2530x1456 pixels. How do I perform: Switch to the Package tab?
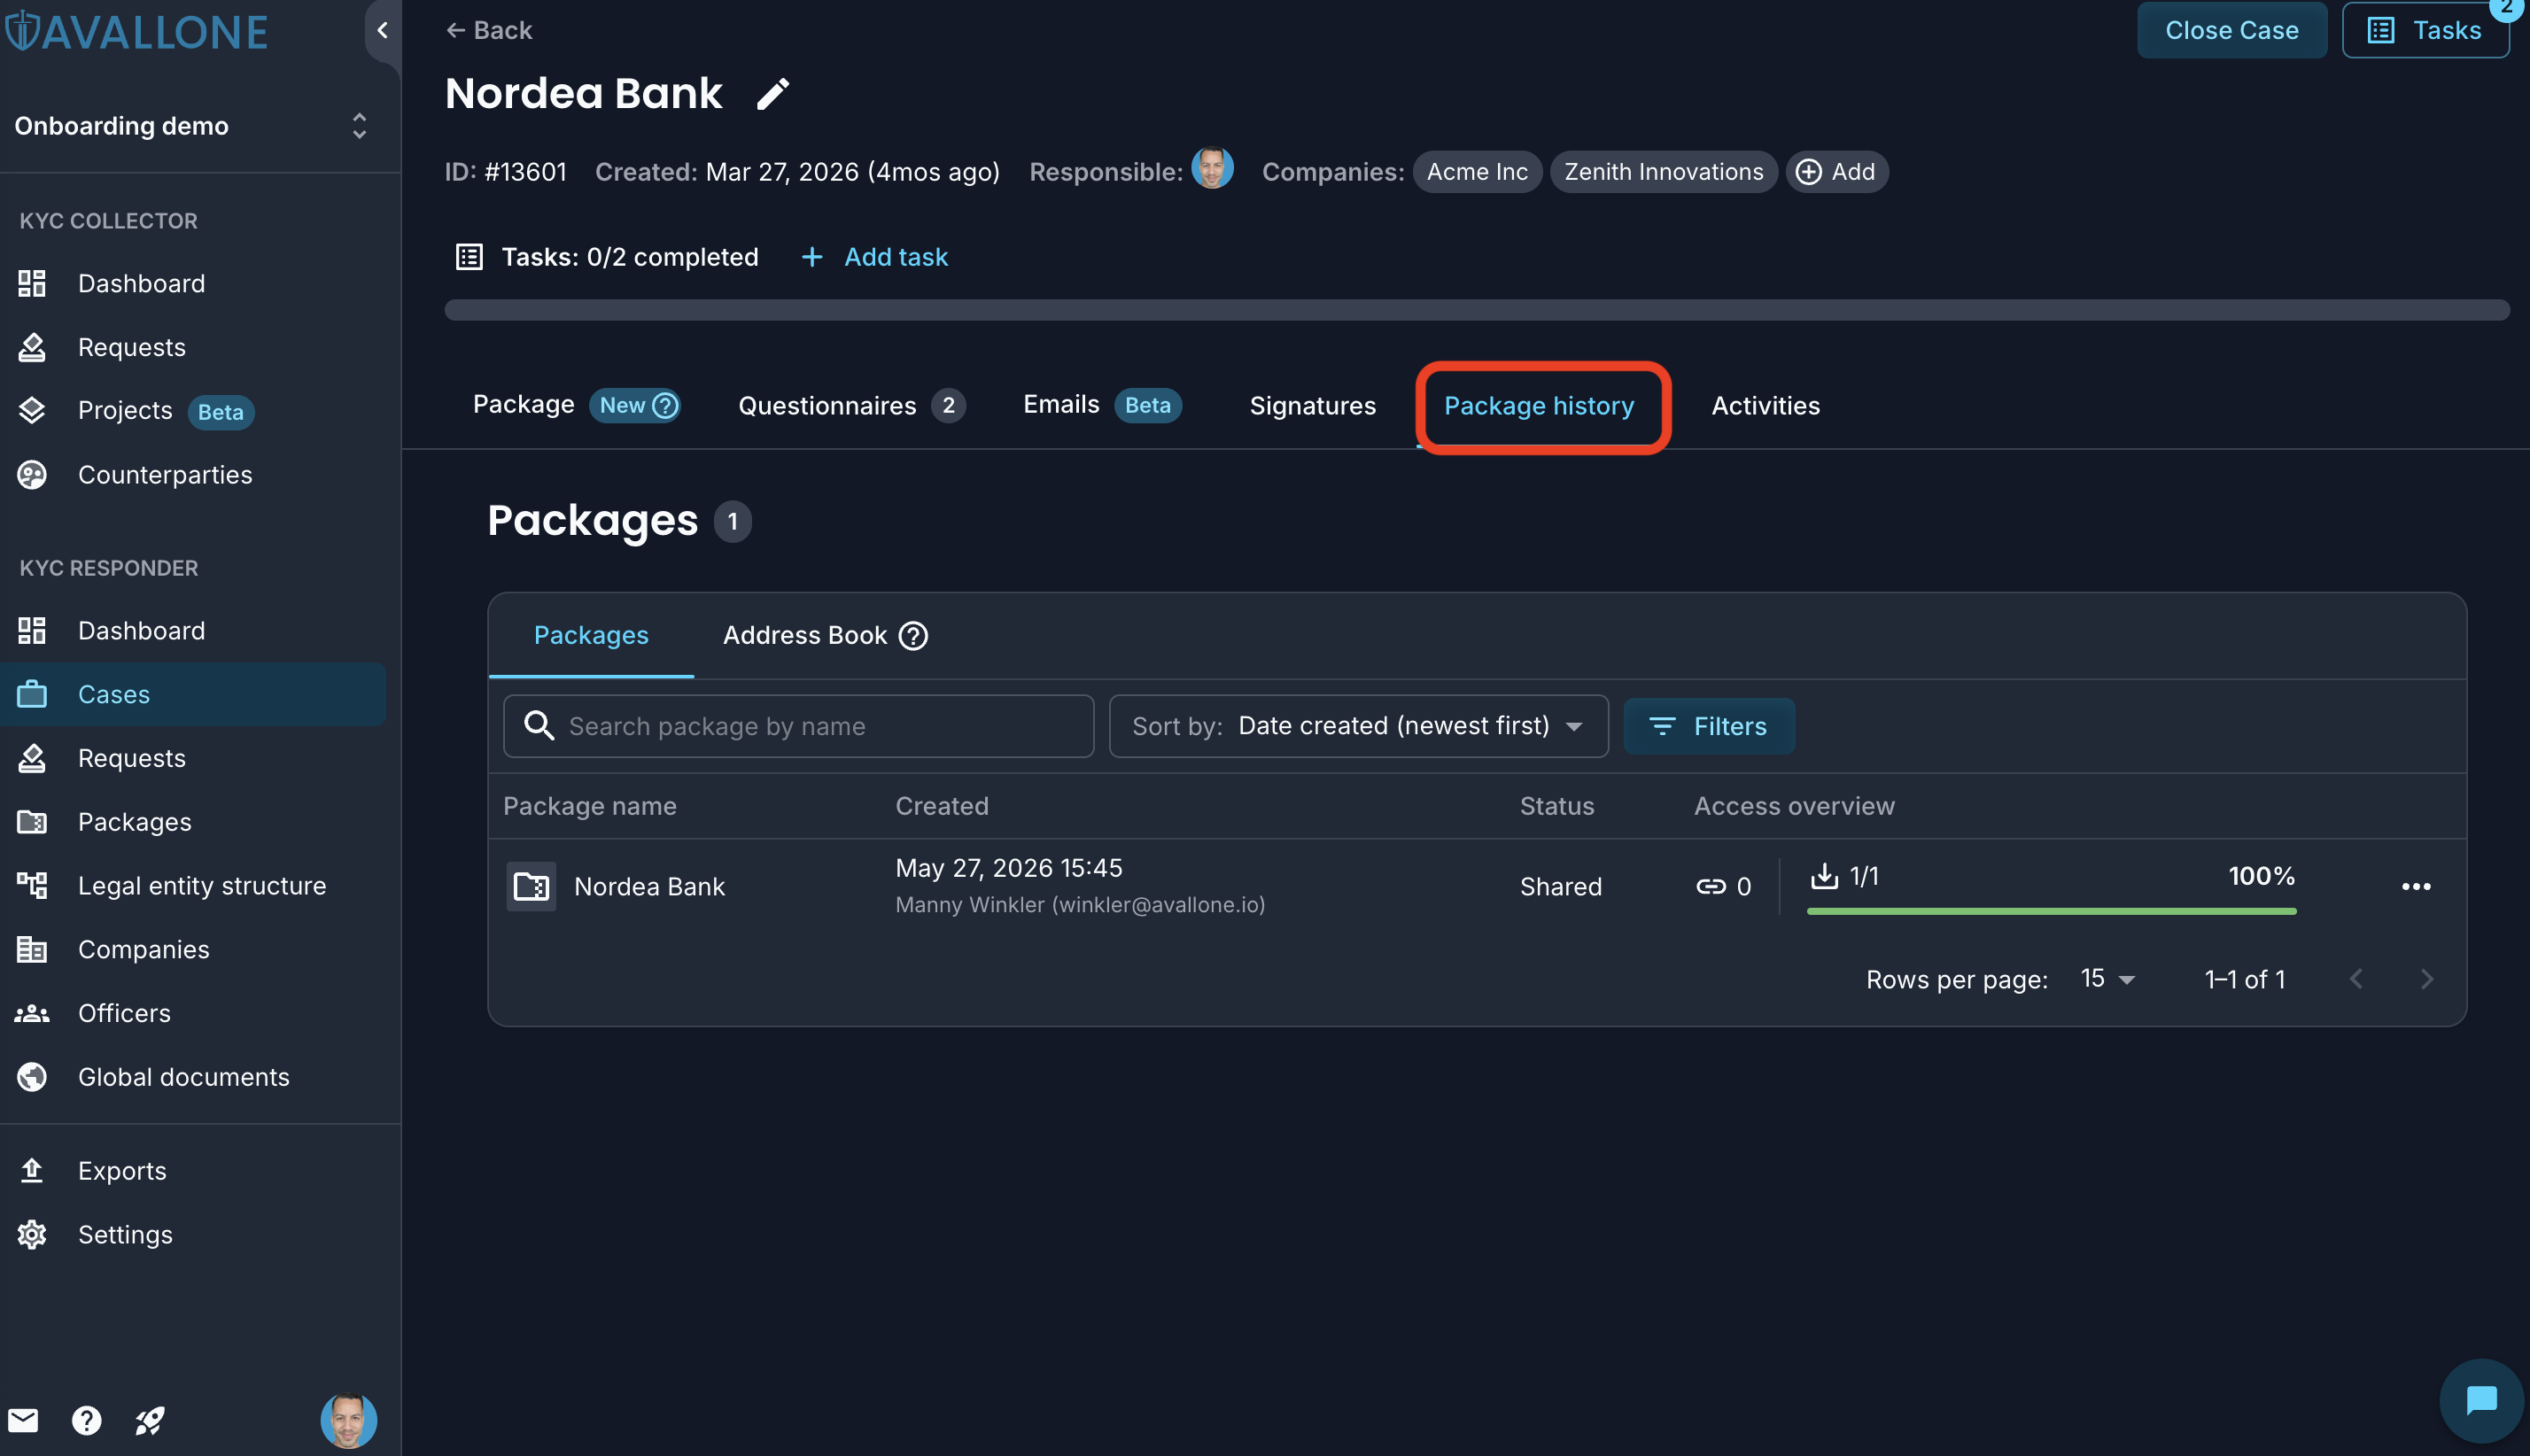pos(576,405)
